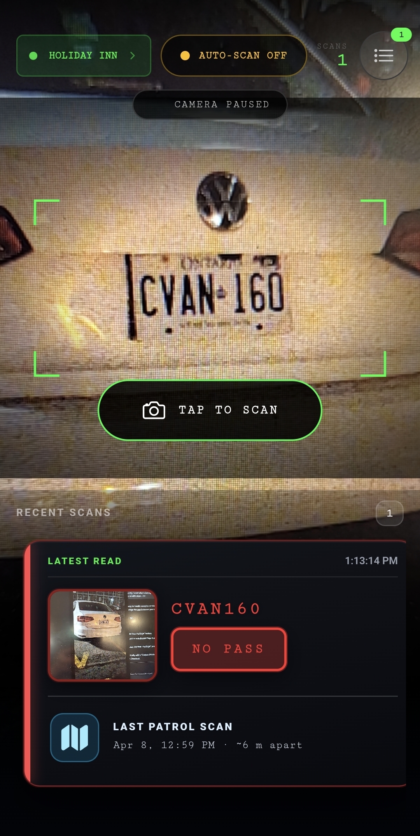Open the scan list menu icon
This screenshot has height=836, width=420.
click(x=384, y=56)
